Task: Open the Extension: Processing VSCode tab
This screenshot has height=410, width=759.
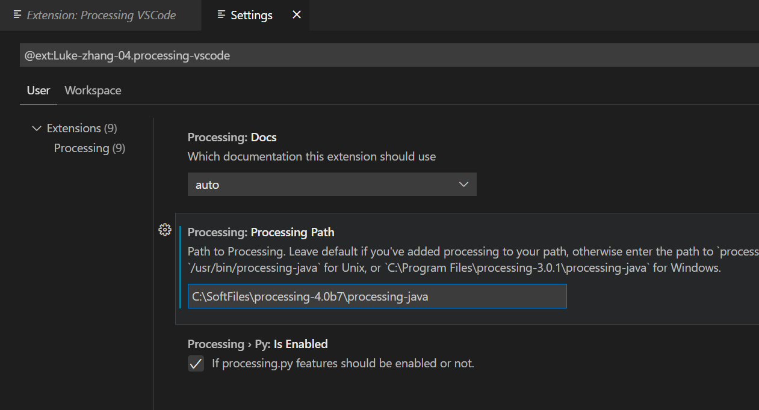Action: tap(99, 14)
